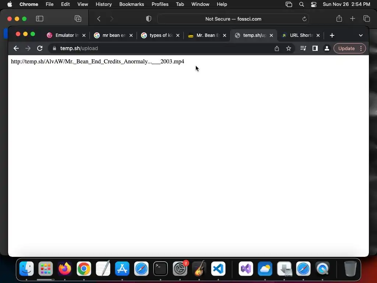Click Safari share icon
The height and width of the screenshot is (283, 377).
click(339, 18)
